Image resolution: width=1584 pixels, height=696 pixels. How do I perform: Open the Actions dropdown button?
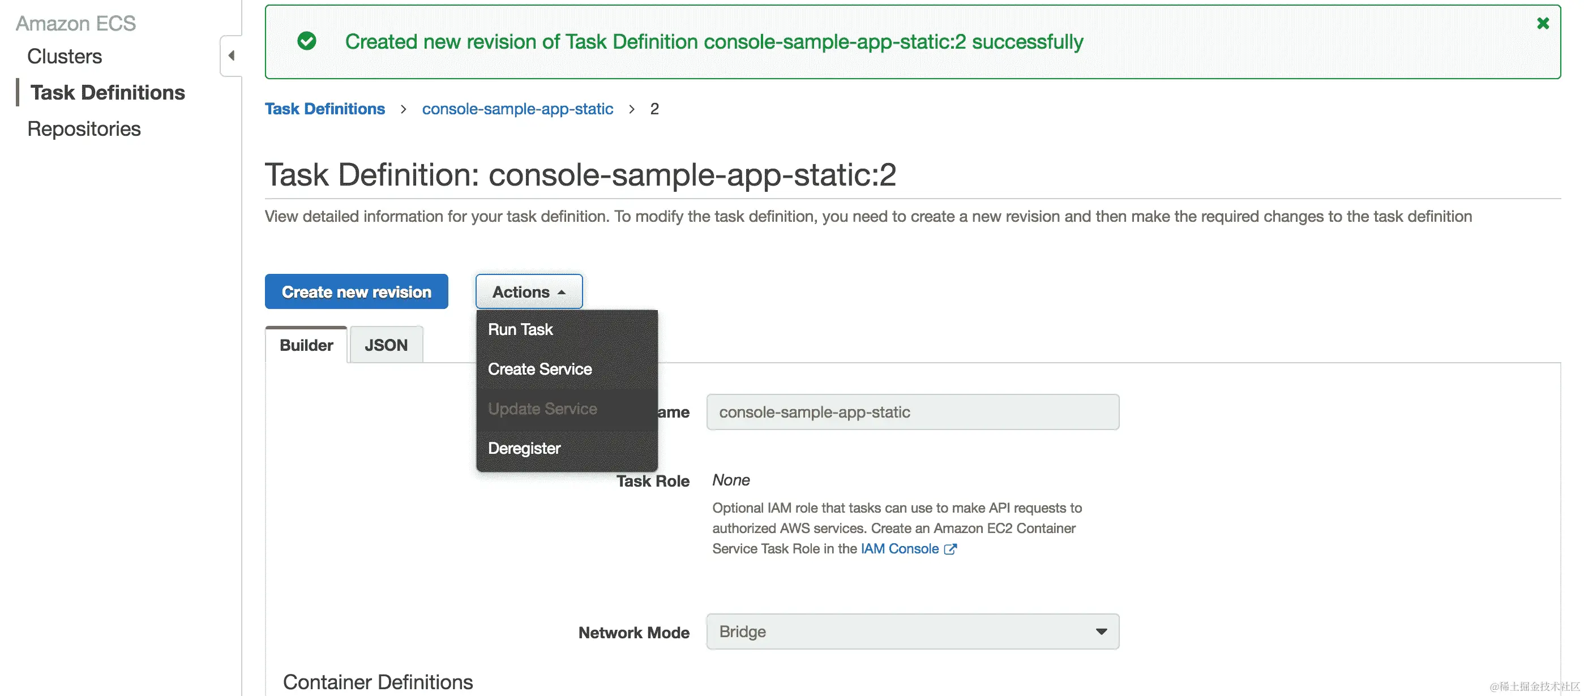(528, 291)
